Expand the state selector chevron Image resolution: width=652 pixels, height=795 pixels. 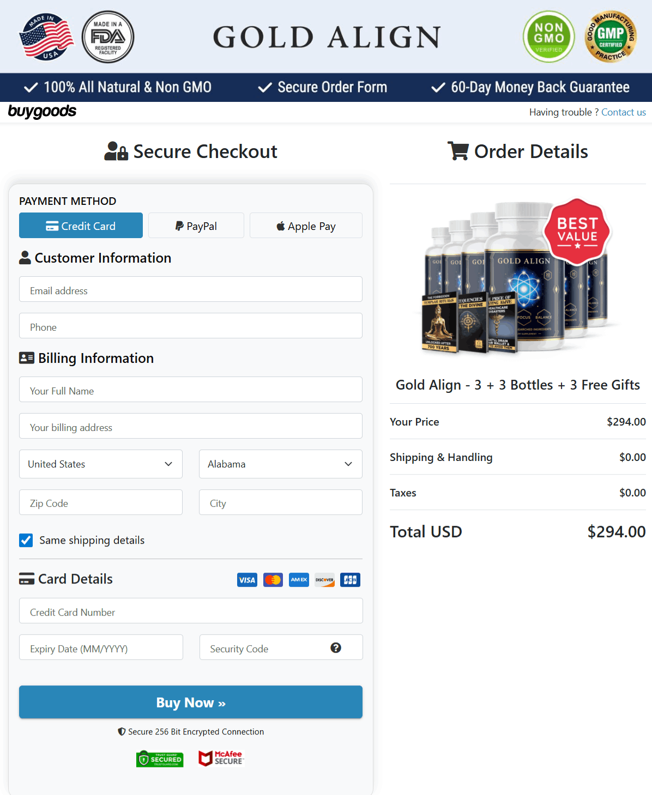click(x=348, y=464)
